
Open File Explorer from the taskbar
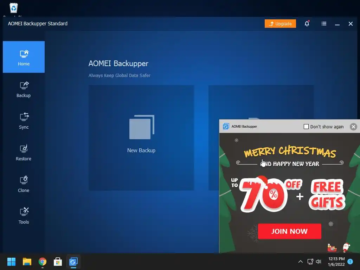pyautogui.click(x=27, y=262)
